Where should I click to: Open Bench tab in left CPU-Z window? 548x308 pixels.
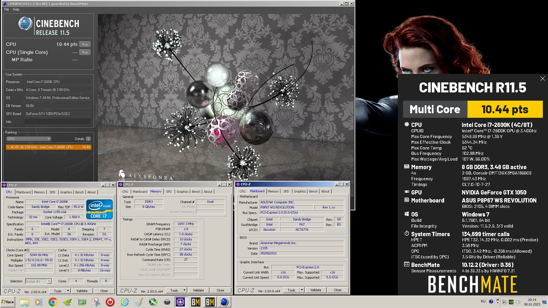(80, 192)
